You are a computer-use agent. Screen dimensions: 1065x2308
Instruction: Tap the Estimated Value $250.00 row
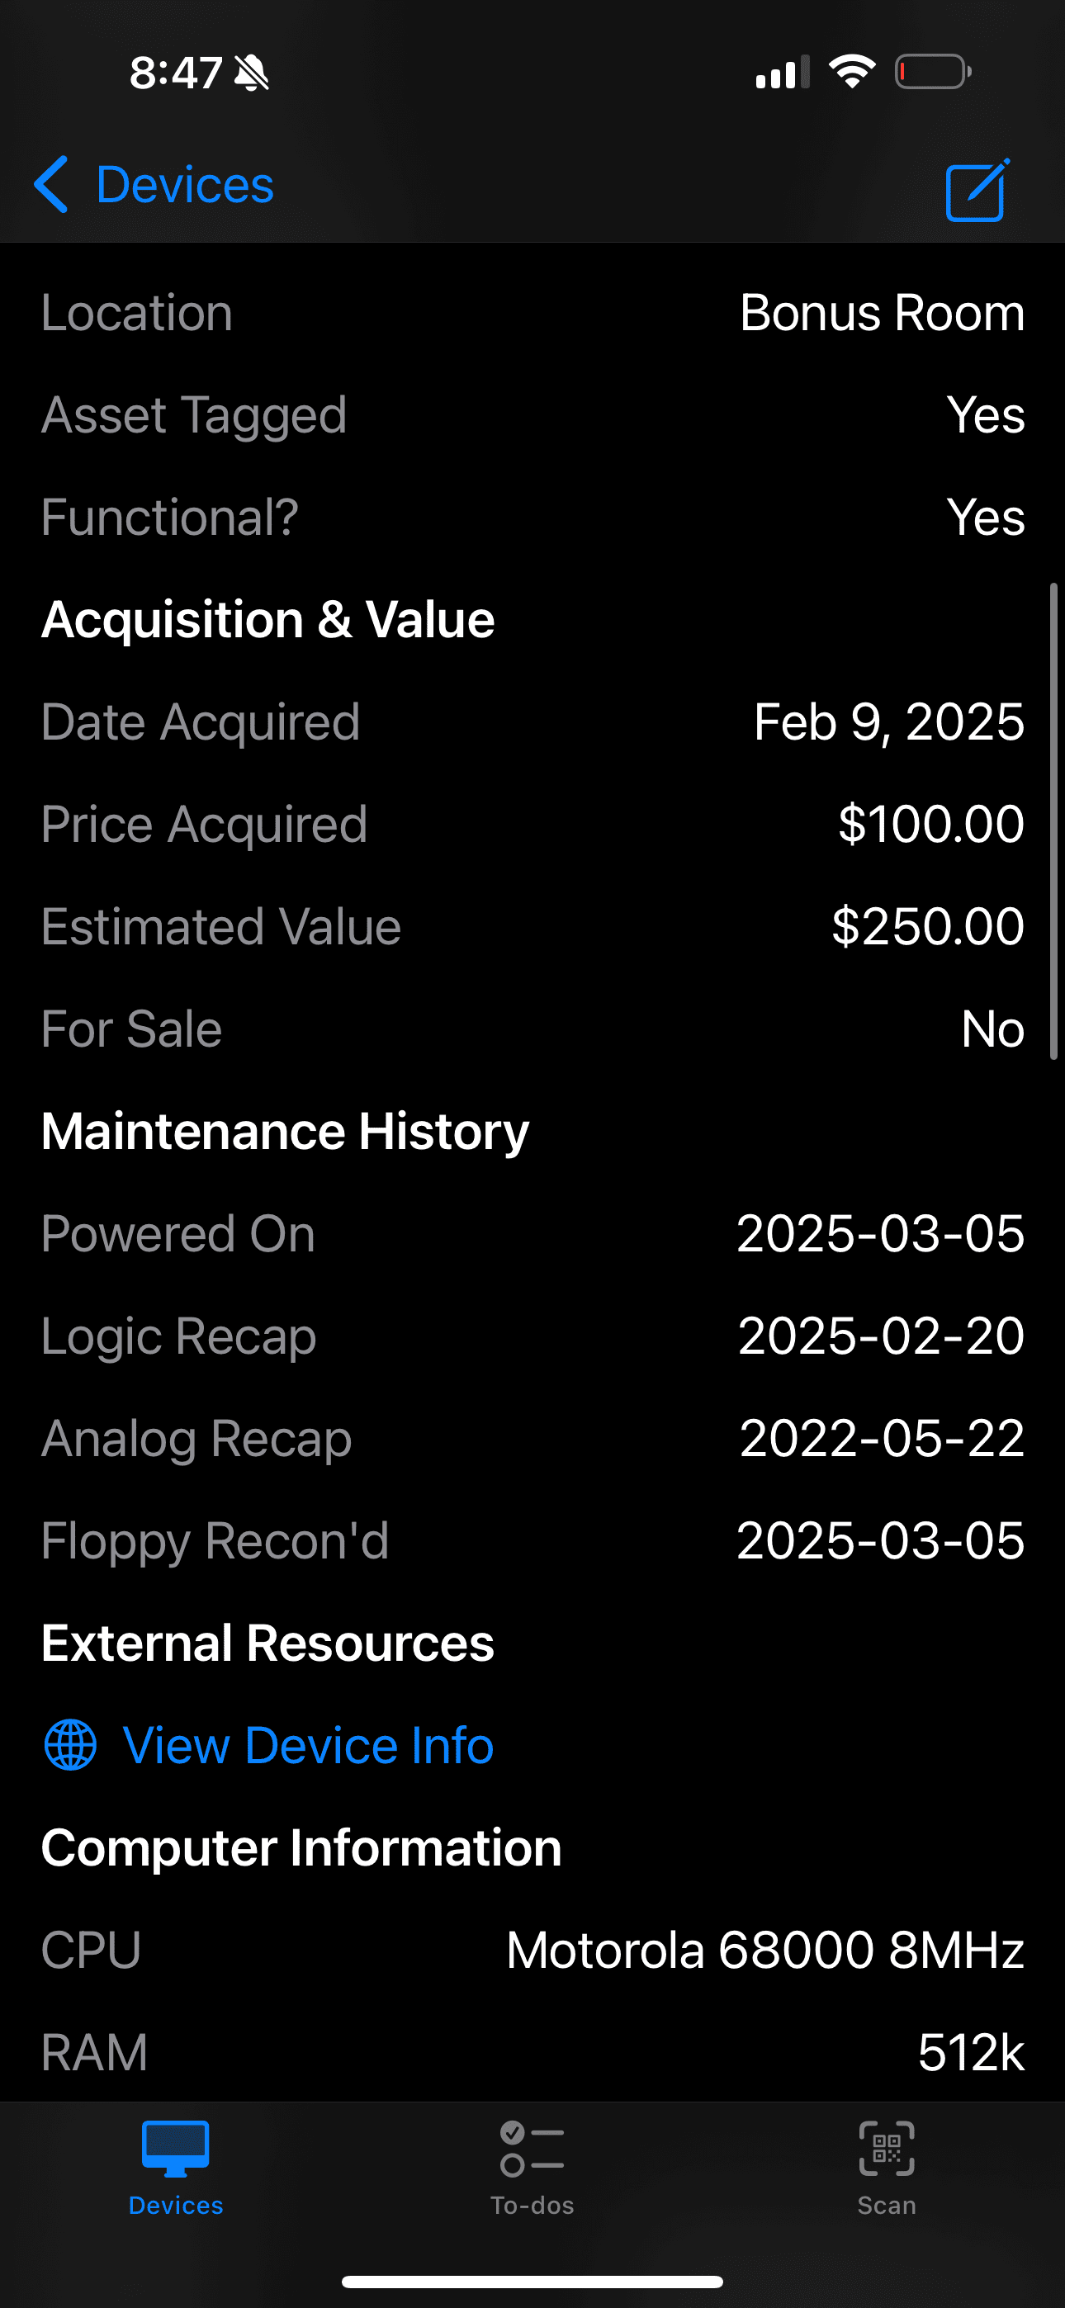[x=532, y=925]
